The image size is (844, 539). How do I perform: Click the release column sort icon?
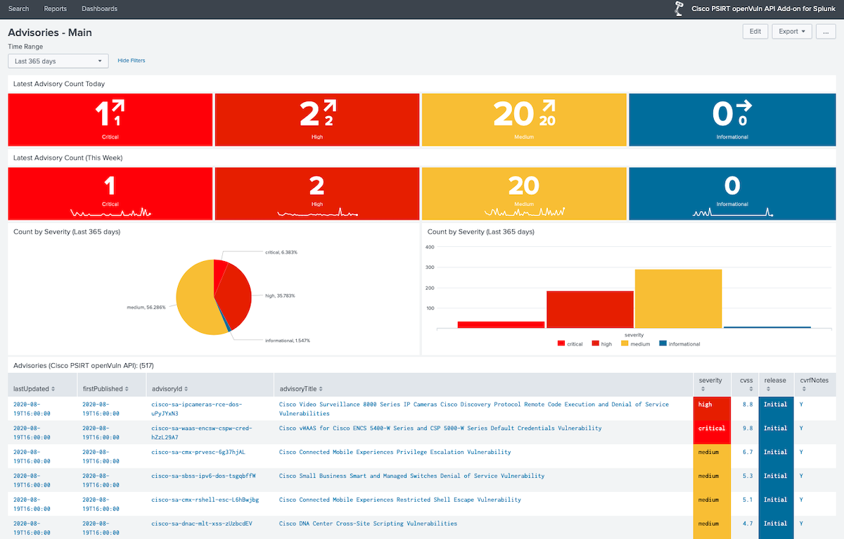coord(767,389)
